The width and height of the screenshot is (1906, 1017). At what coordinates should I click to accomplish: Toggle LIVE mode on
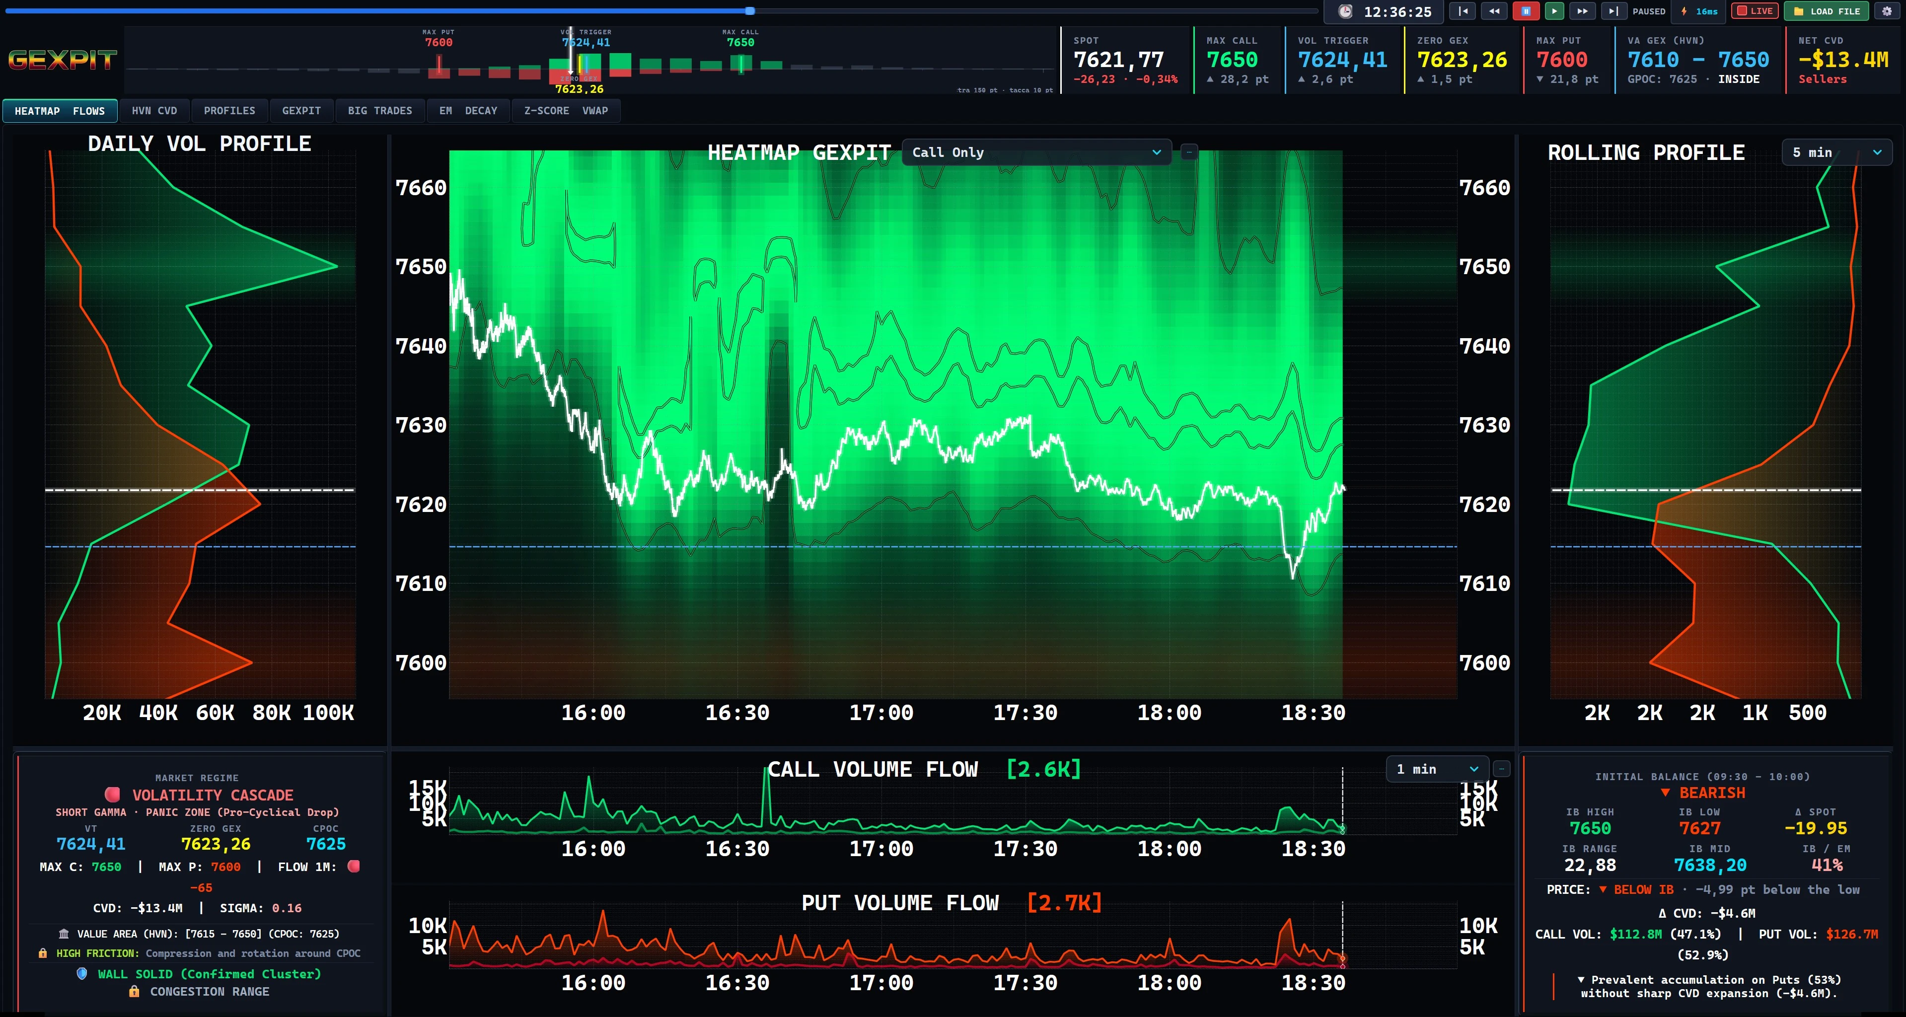coord(1755,11)
